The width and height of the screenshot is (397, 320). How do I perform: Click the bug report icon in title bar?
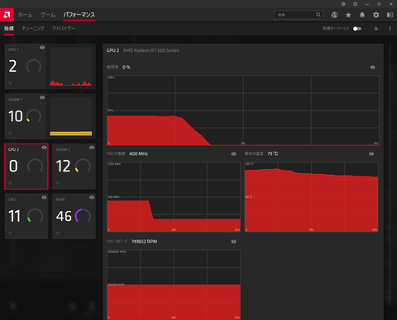[x=343, y=4]
